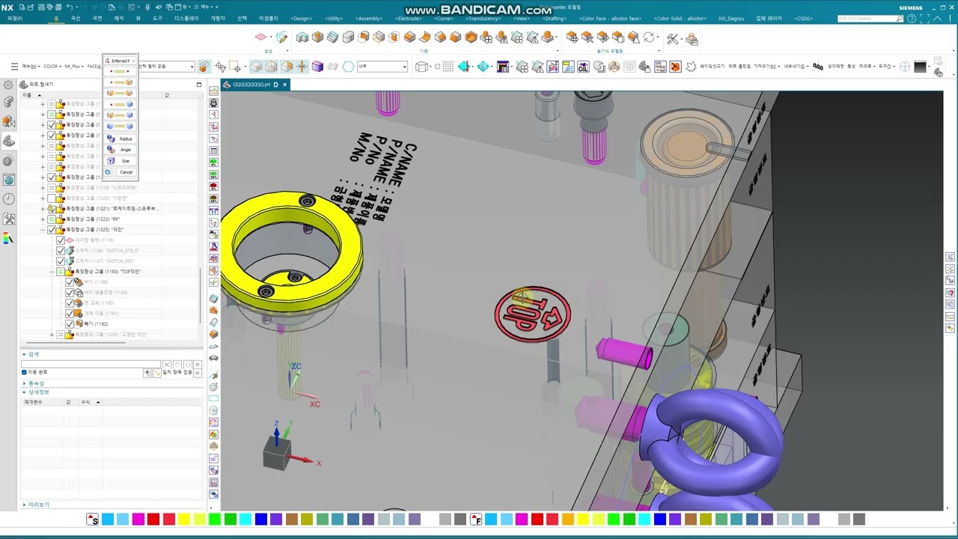Viewport: 958px width, 539px height.
Task: Click the red crossed box toolbar icon
Action: [675, 67]
